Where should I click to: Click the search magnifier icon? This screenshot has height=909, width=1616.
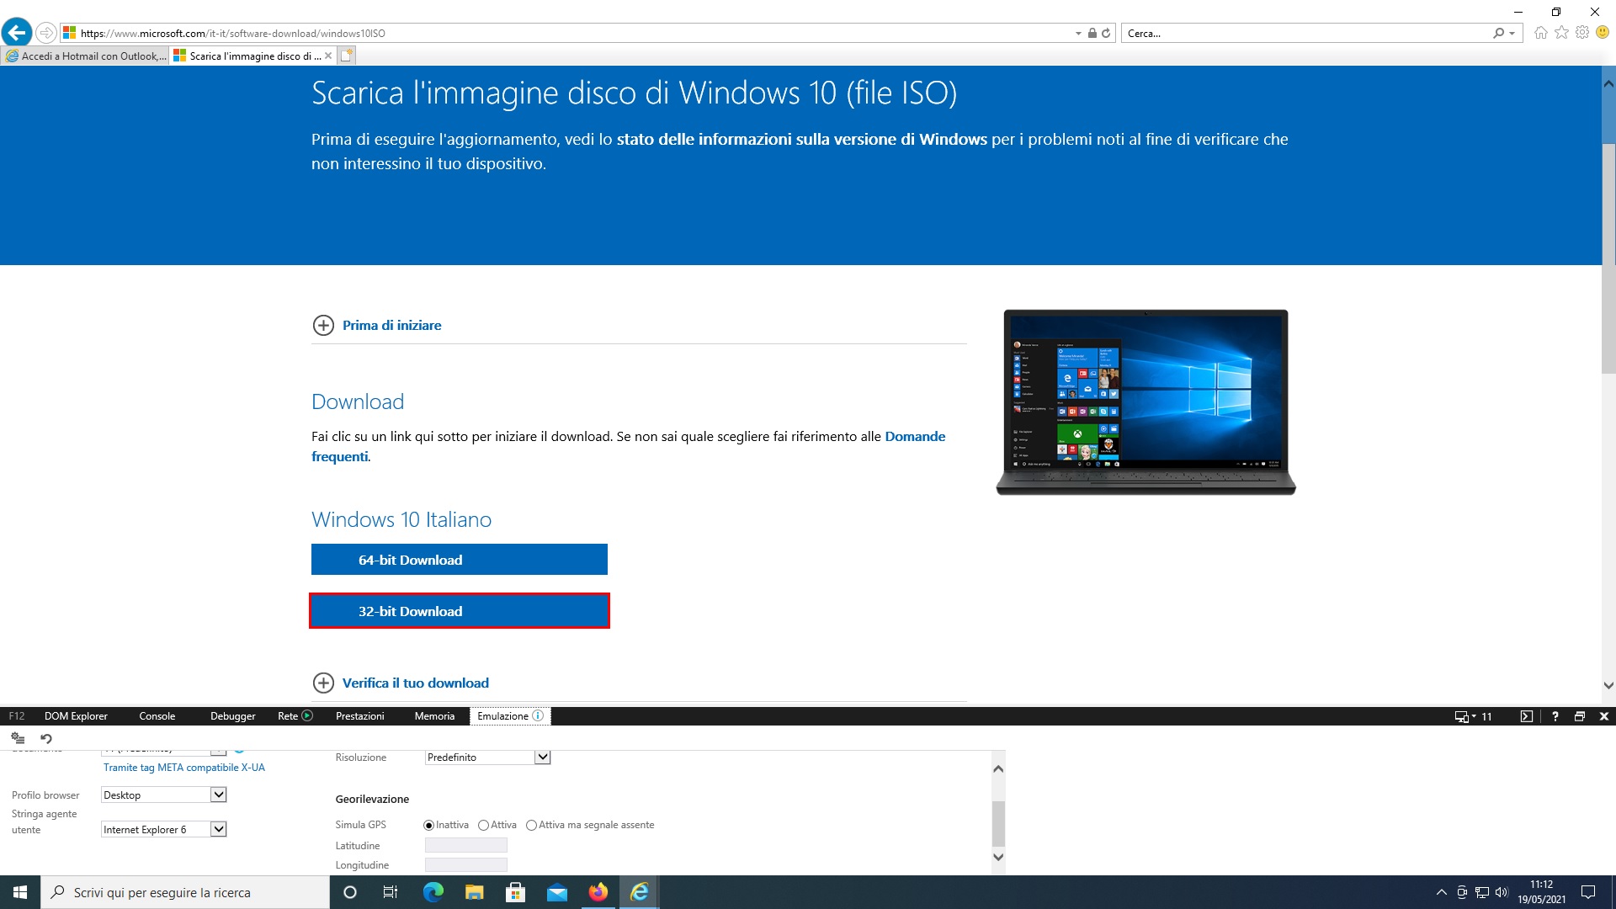tap(1498, 33)
